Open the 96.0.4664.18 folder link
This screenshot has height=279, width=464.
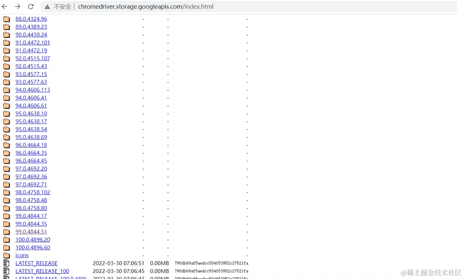coord(31,145)
